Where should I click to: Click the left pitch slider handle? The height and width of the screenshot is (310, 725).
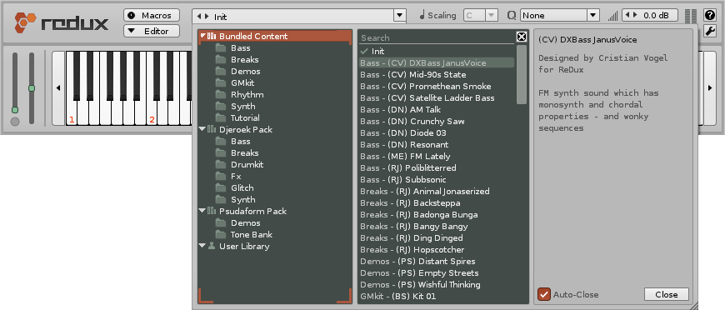point(15,110)
